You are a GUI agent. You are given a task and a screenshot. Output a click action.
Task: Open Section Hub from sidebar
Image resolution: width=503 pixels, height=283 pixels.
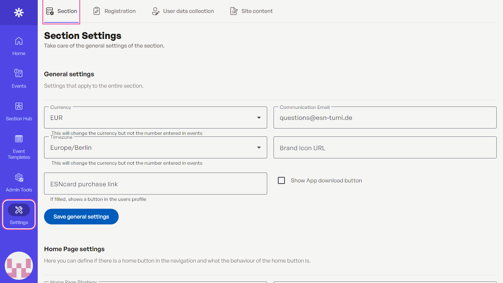click(x=18, y=111)
